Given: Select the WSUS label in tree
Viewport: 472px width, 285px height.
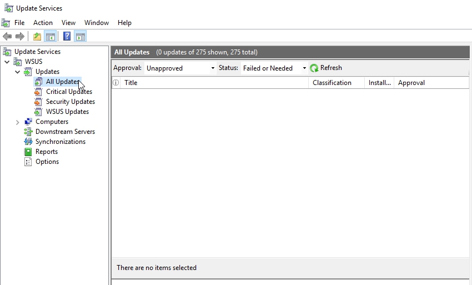Looking at the screenshot, I should (x=33, y=62).
